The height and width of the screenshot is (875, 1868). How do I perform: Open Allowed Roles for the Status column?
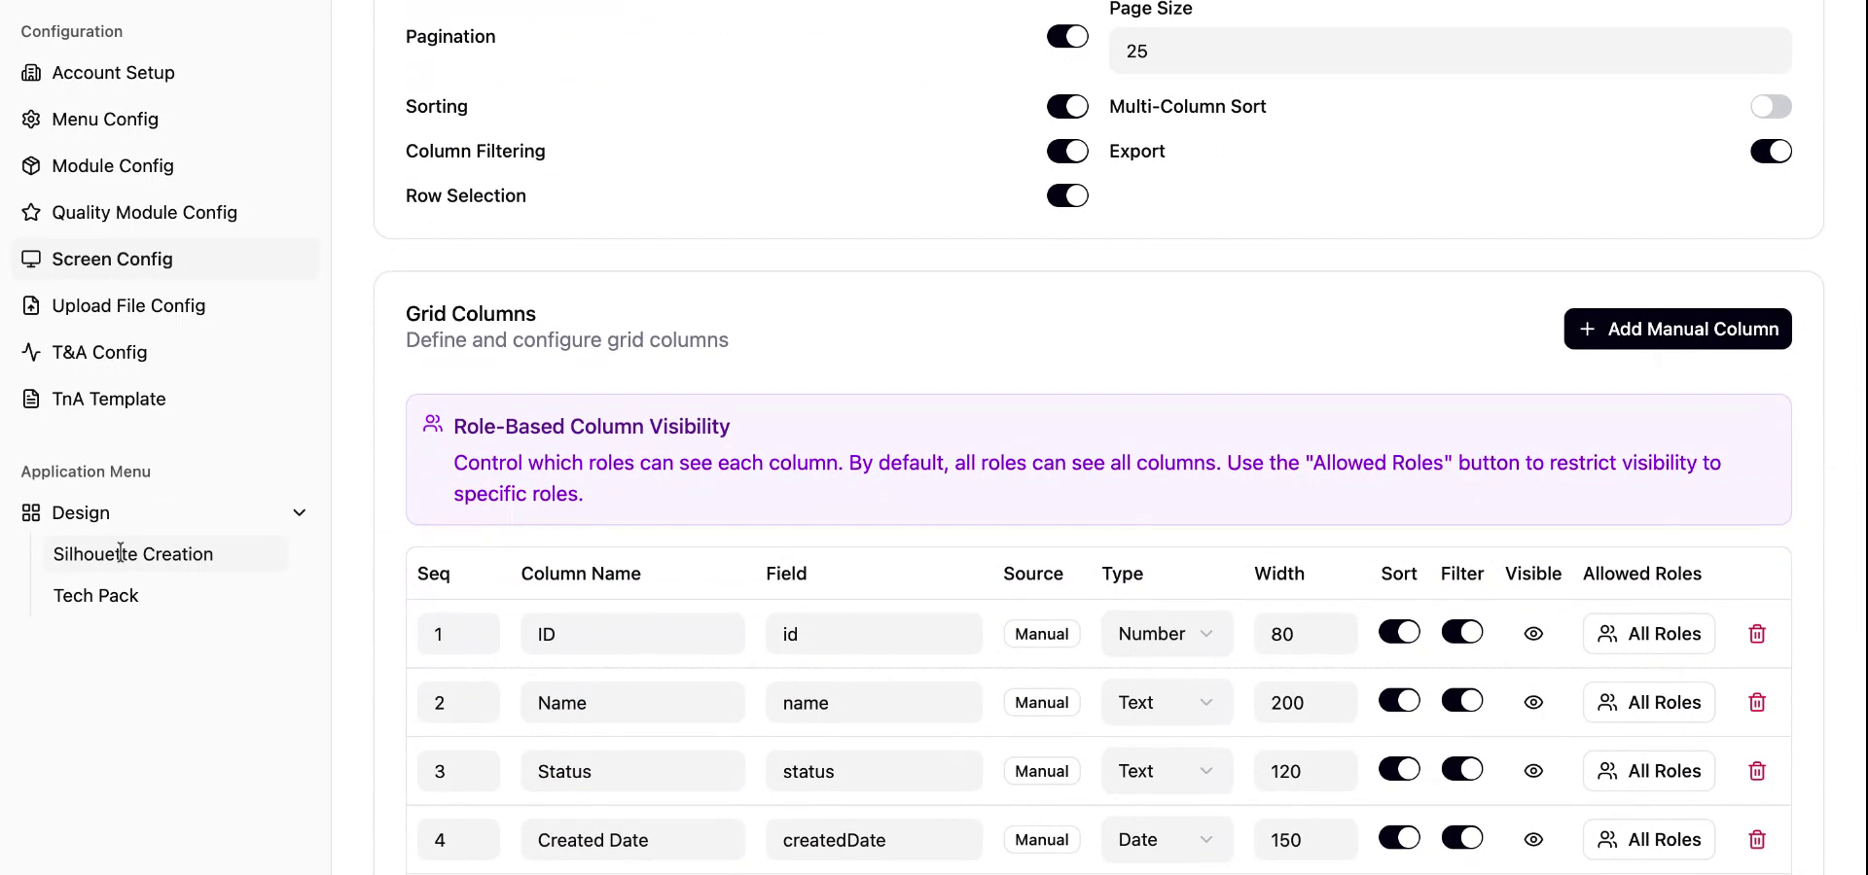click(x=1648, y=771)
